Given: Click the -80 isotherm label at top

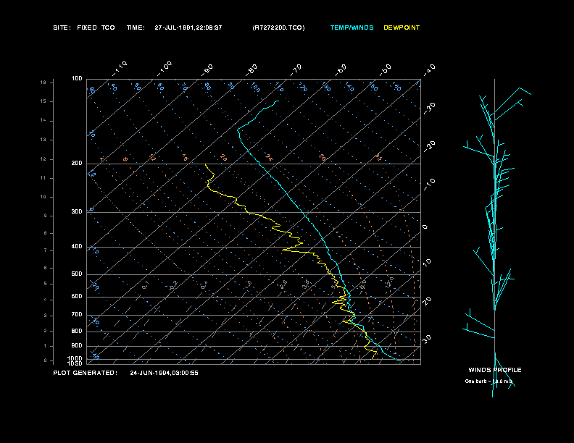Looking at the screenshot, I should (x=251, y=70).
